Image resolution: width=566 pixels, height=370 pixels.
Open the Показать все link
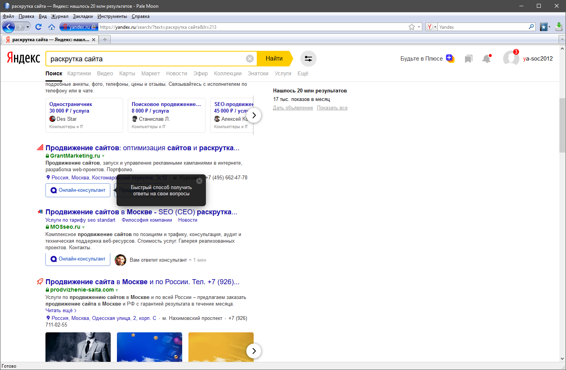[x=332, y=108]
